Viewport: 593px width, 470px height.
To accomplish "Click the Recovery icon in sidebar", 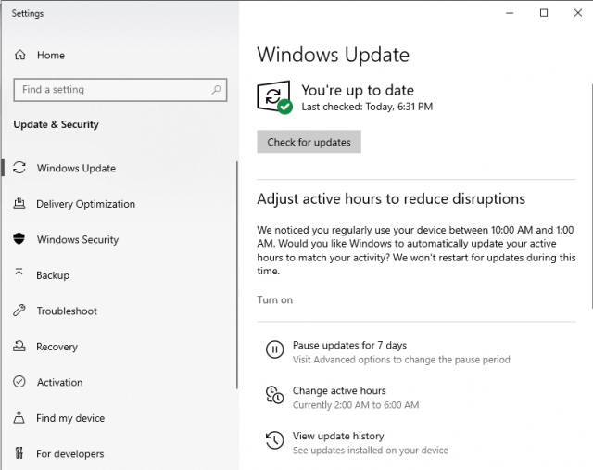I will coord(19,347).
